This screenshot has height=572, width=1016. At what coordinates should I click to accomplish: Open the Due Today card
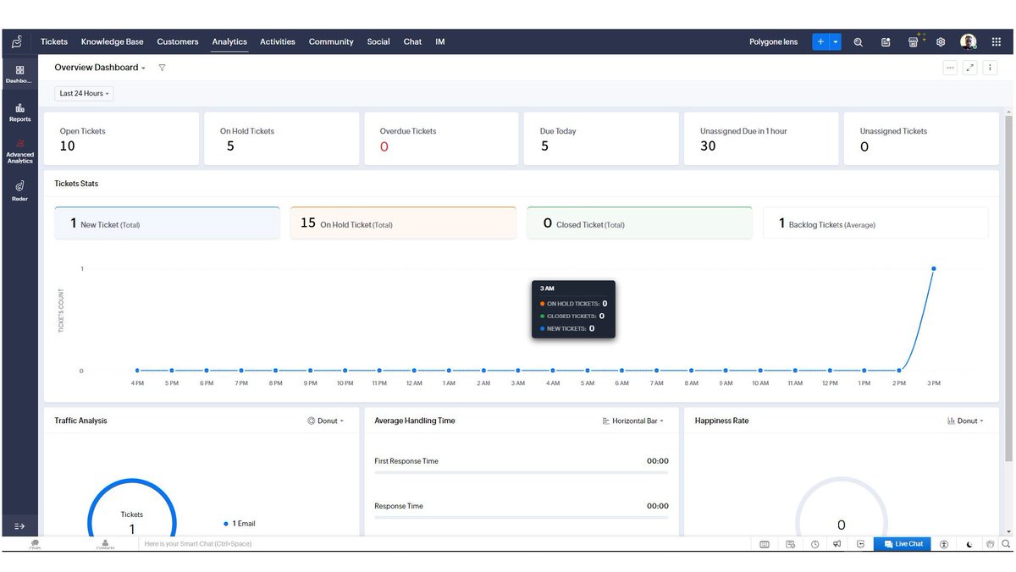(600, 139)
